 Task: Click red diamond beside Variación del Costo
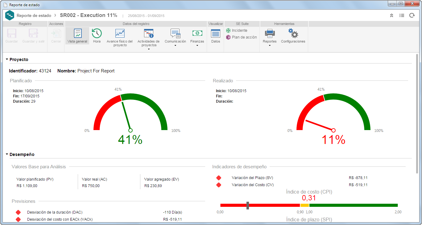pyautogui.click(x=219, y=185)
